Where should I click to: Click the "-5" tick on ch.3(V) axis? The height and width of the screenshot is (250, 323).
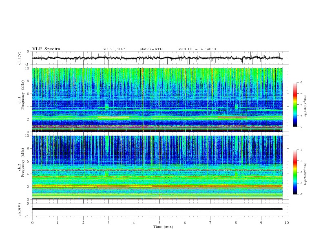click(28, 216)
